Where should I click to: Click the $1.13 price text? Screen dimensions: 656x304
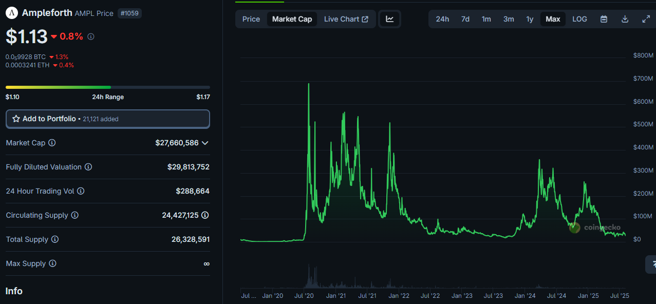(26, 36)
